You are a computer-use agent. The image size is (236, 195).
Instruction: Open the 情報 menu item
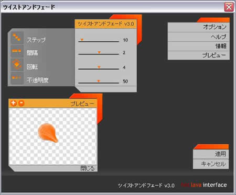click(x=199, y=46)
